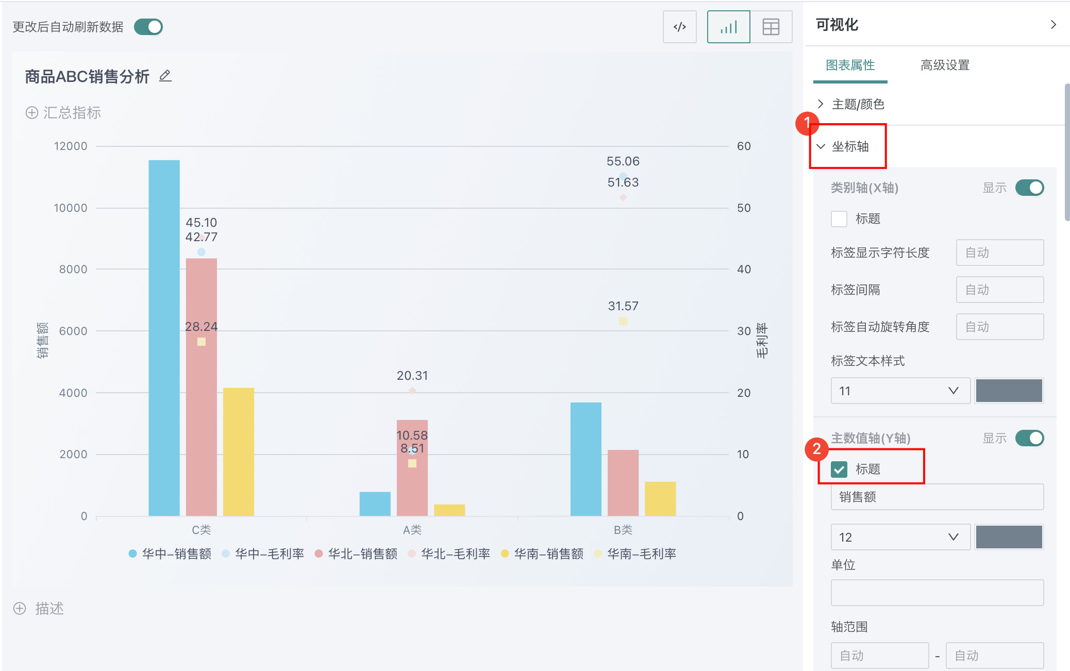Click the plus icon to add 描述
This screenshot has width=1070, height=671.
point(20,609)
